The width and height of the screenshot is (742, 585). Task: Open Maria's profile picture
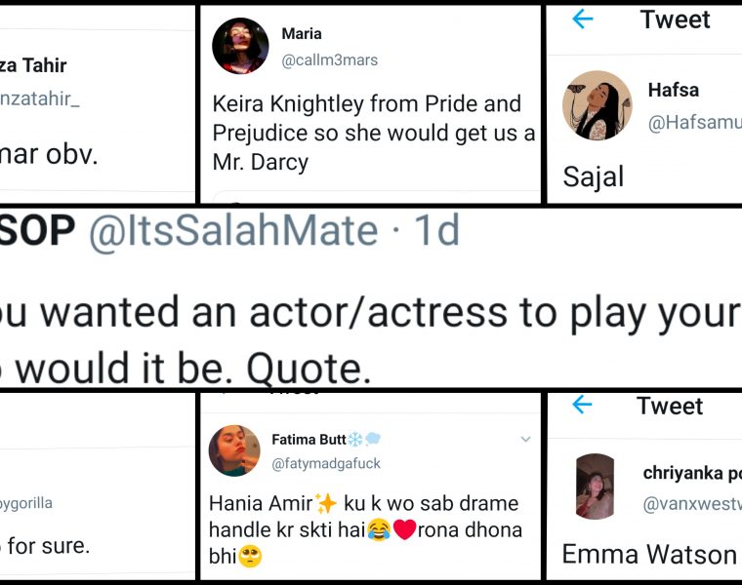[x=240, y=46]
